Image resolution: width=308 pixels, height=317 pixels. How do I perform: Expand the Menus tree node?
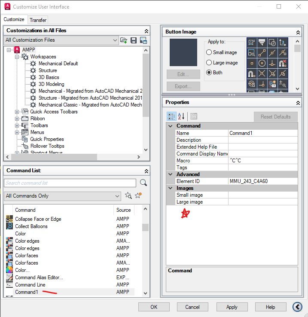point(17,132)
